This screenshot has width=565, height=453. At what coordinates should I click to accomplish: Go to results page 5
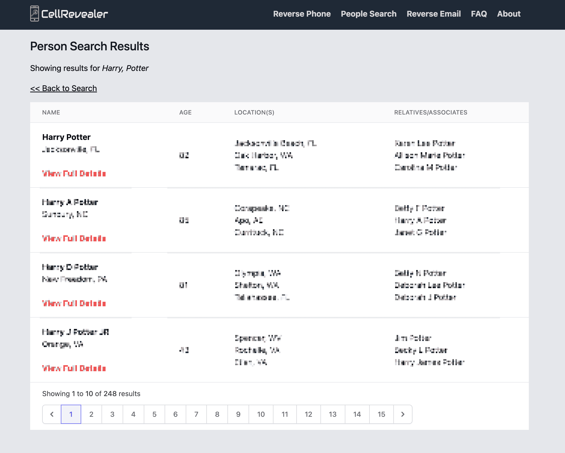tap(154, 414)
